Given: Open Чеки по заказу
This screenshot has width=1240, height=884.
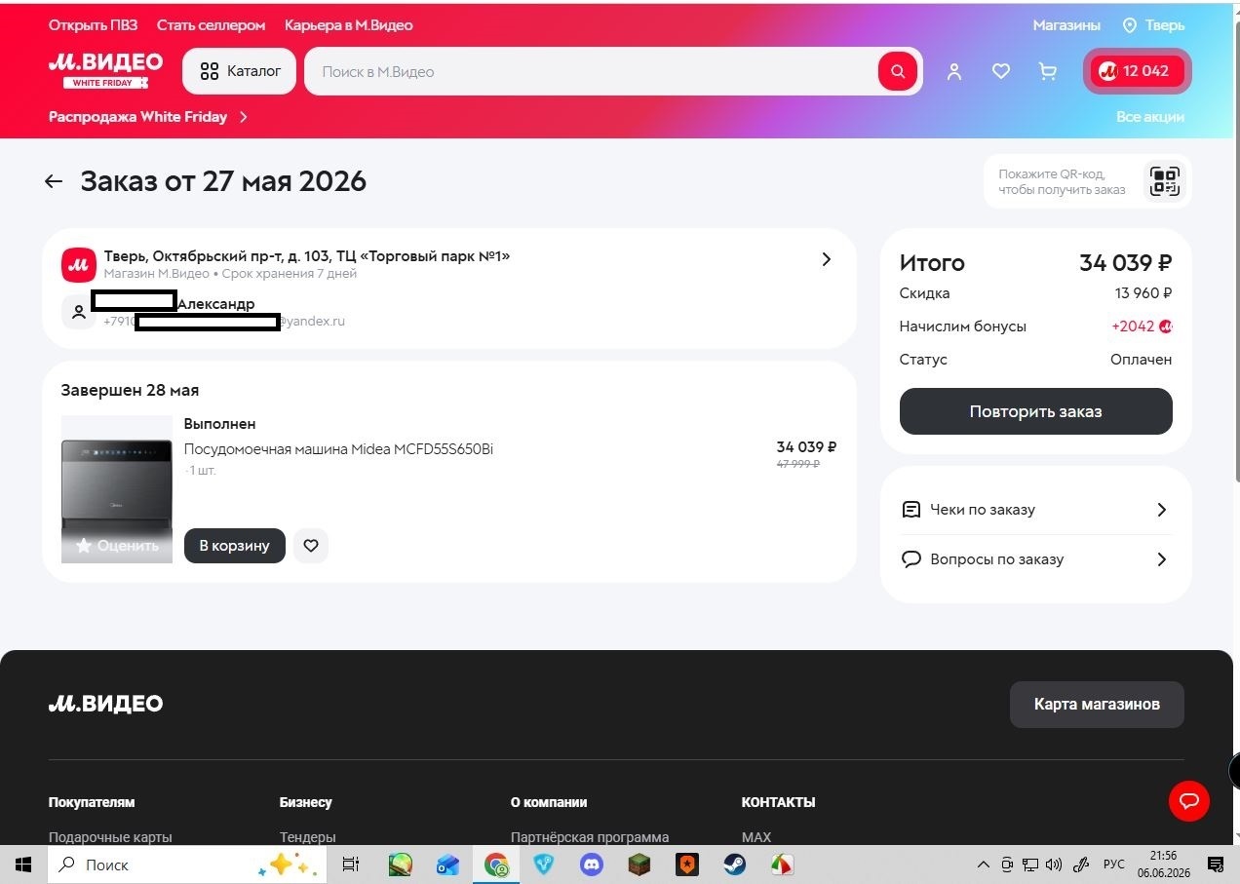Looking at the screenshot, I should [x=1035, y=510].
